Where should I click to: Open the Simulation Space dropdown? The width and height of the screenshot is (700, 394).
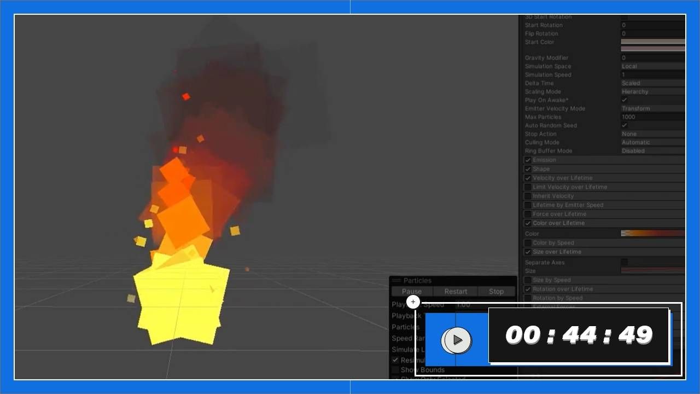[x=653, y=66]
